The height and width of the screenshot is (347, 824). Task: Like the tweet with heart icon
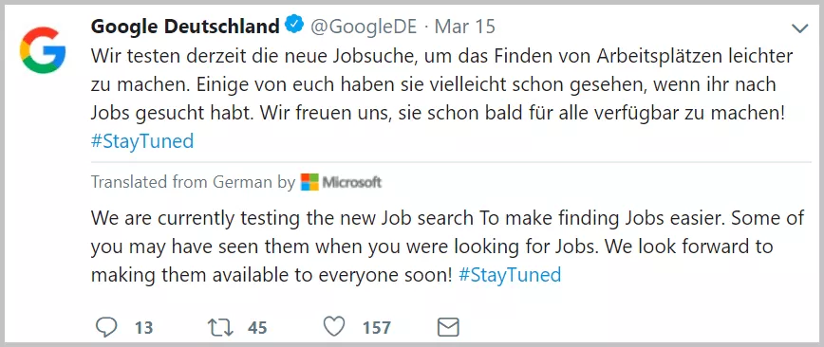pyautogui.click(x=334, y=327)
